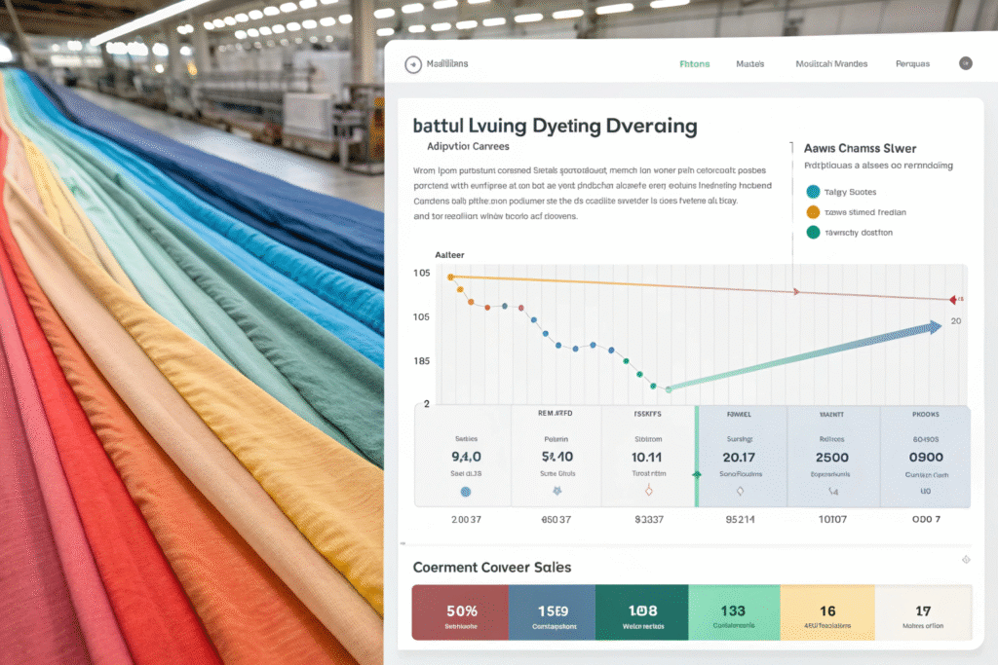Open the Madtes tab
This screenshot has width=998, height=665.
[749, 64]
